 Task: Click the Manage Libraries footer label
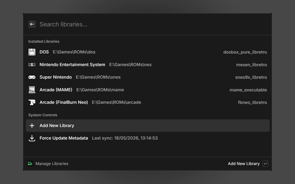[52, 164]
